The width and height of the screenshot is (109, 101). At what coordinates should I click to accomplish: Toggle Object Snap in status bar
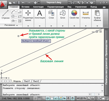[52, 98]
